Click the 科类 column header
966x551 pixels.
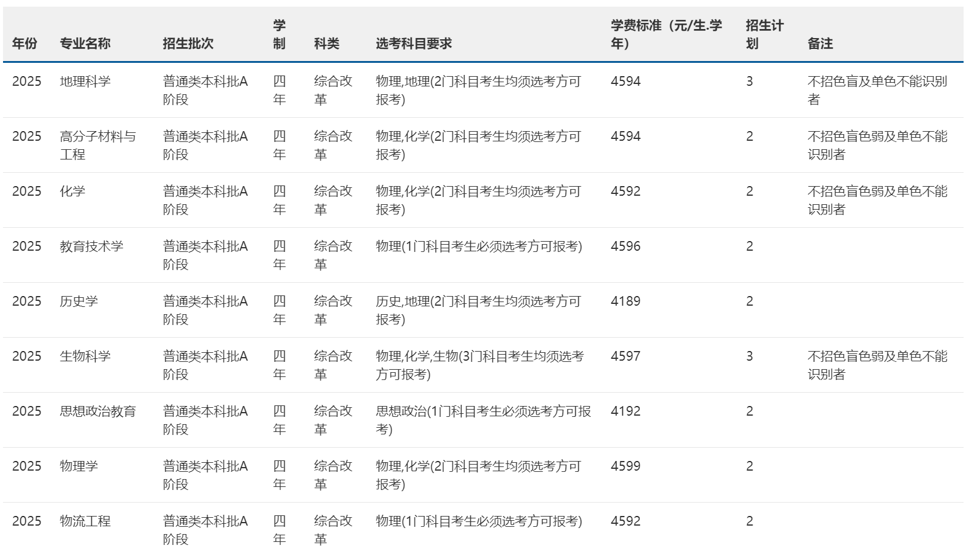(327, 43)
